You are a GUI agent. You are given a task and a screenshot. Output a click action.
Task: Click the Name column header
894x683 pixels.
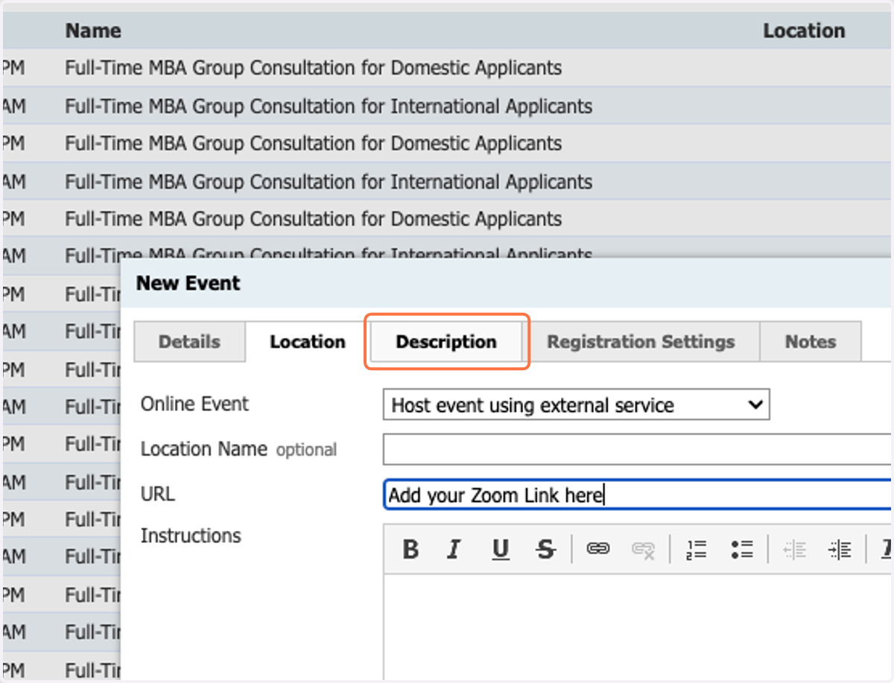tap(93, 31)
